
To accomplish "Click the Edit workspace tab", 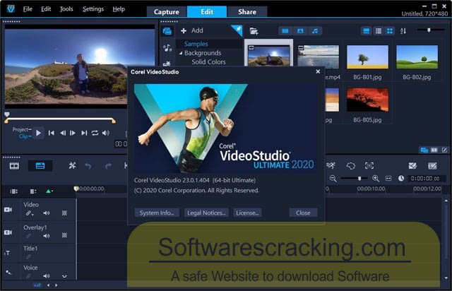I will tap(207, 12).
